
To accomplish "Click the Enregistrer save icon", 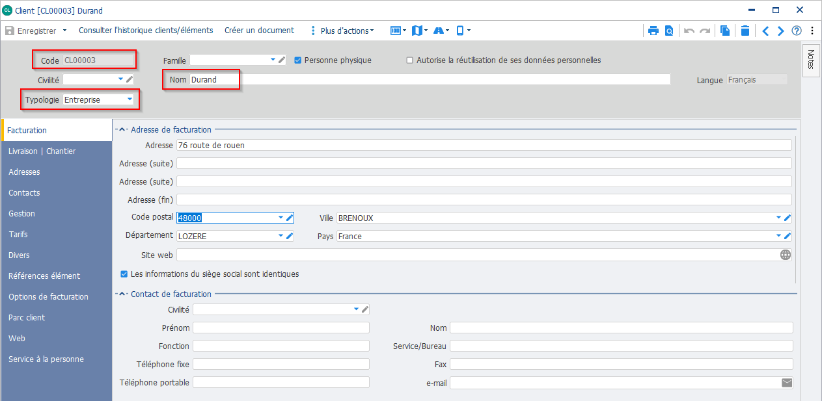I will pyautogui.click(x=10, y=31).
